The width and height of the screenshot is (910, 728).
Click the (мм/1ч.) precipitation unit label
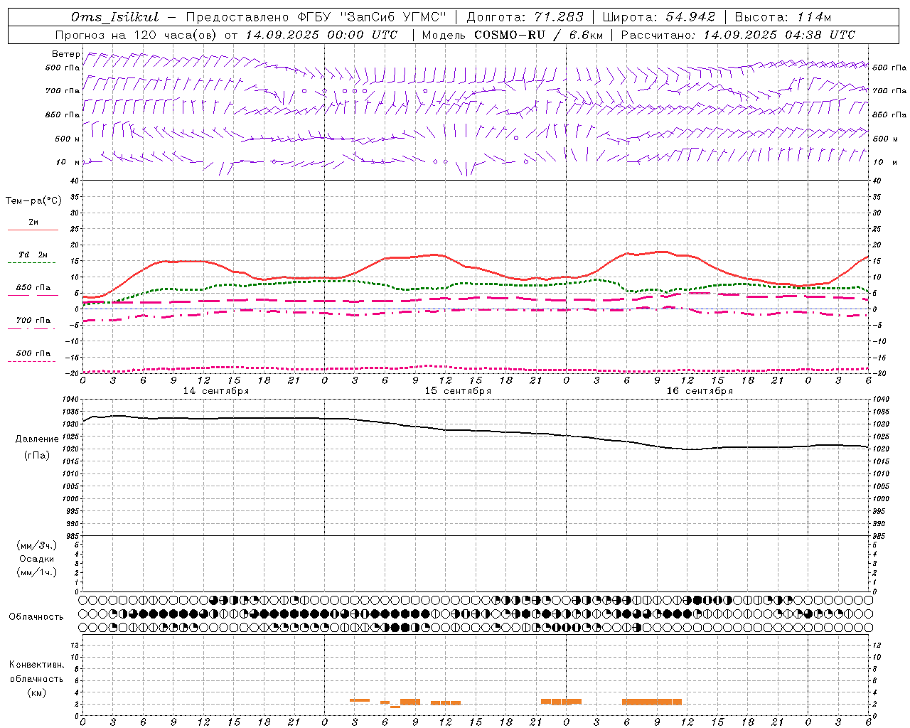37,572
